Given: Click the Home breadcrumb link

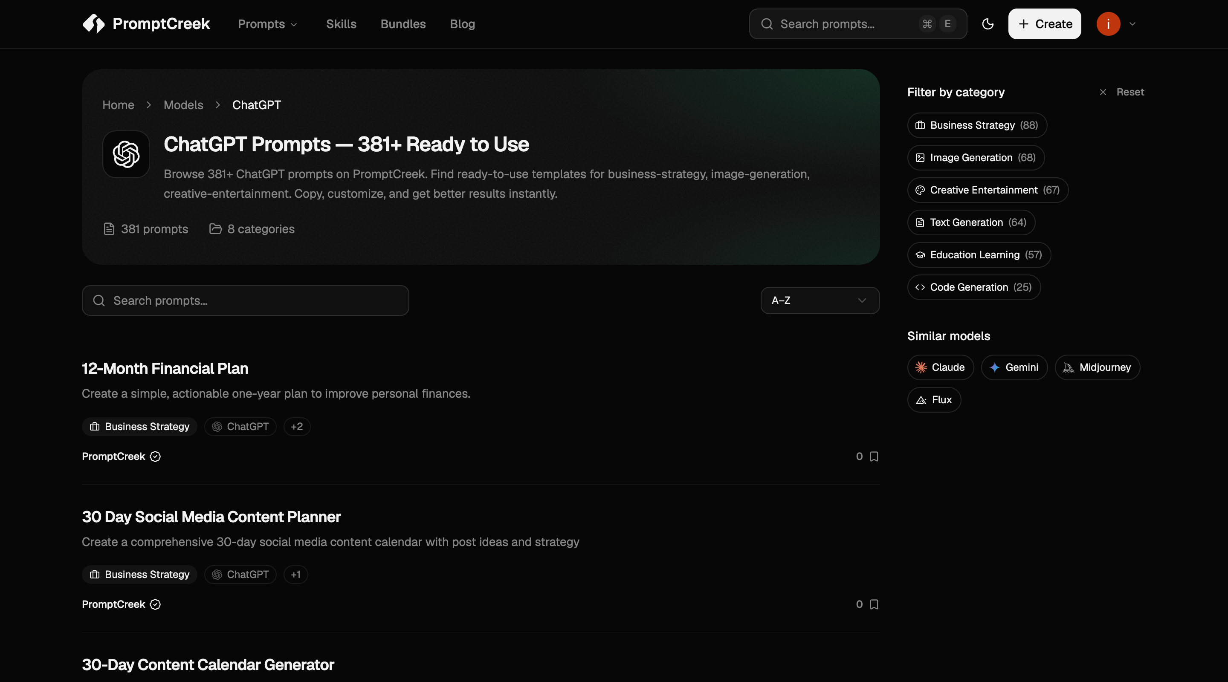Looking at the screenshot, I should [x=118, y=105].
